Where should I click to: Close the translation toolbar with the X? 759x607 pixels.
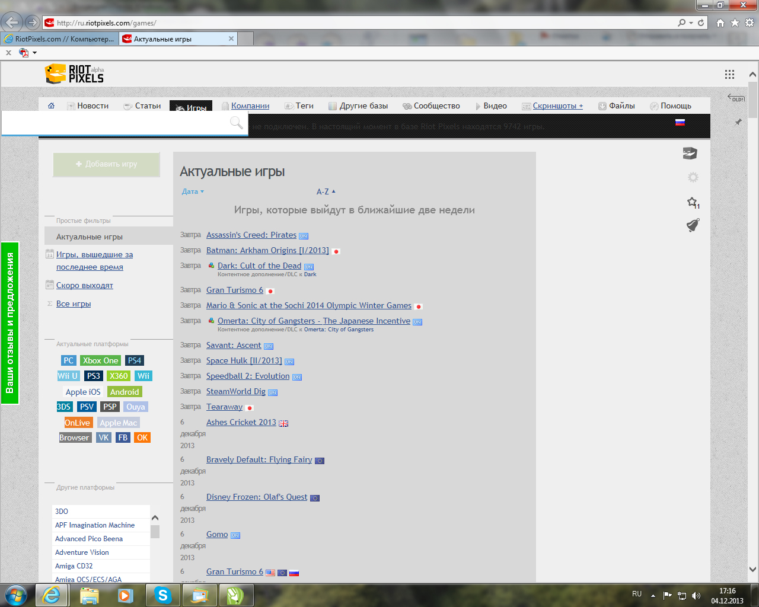pyautogui.click(x=8, y=53)
